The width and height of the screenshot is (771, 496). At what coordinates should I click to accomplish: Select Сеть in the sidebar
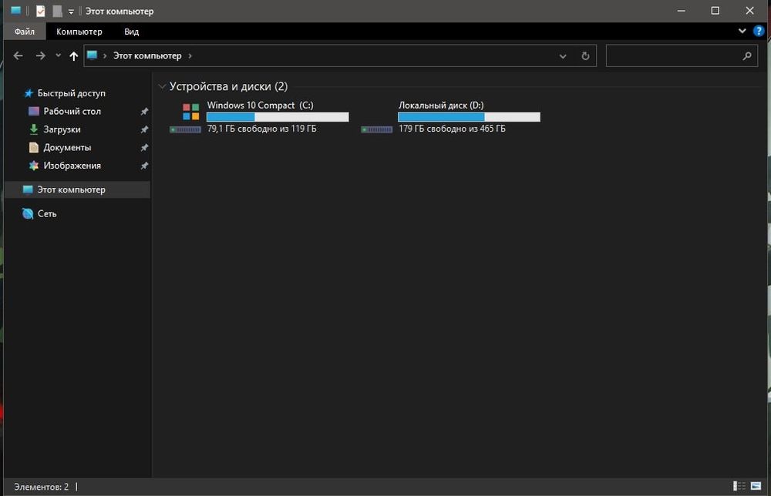(47, 213)
